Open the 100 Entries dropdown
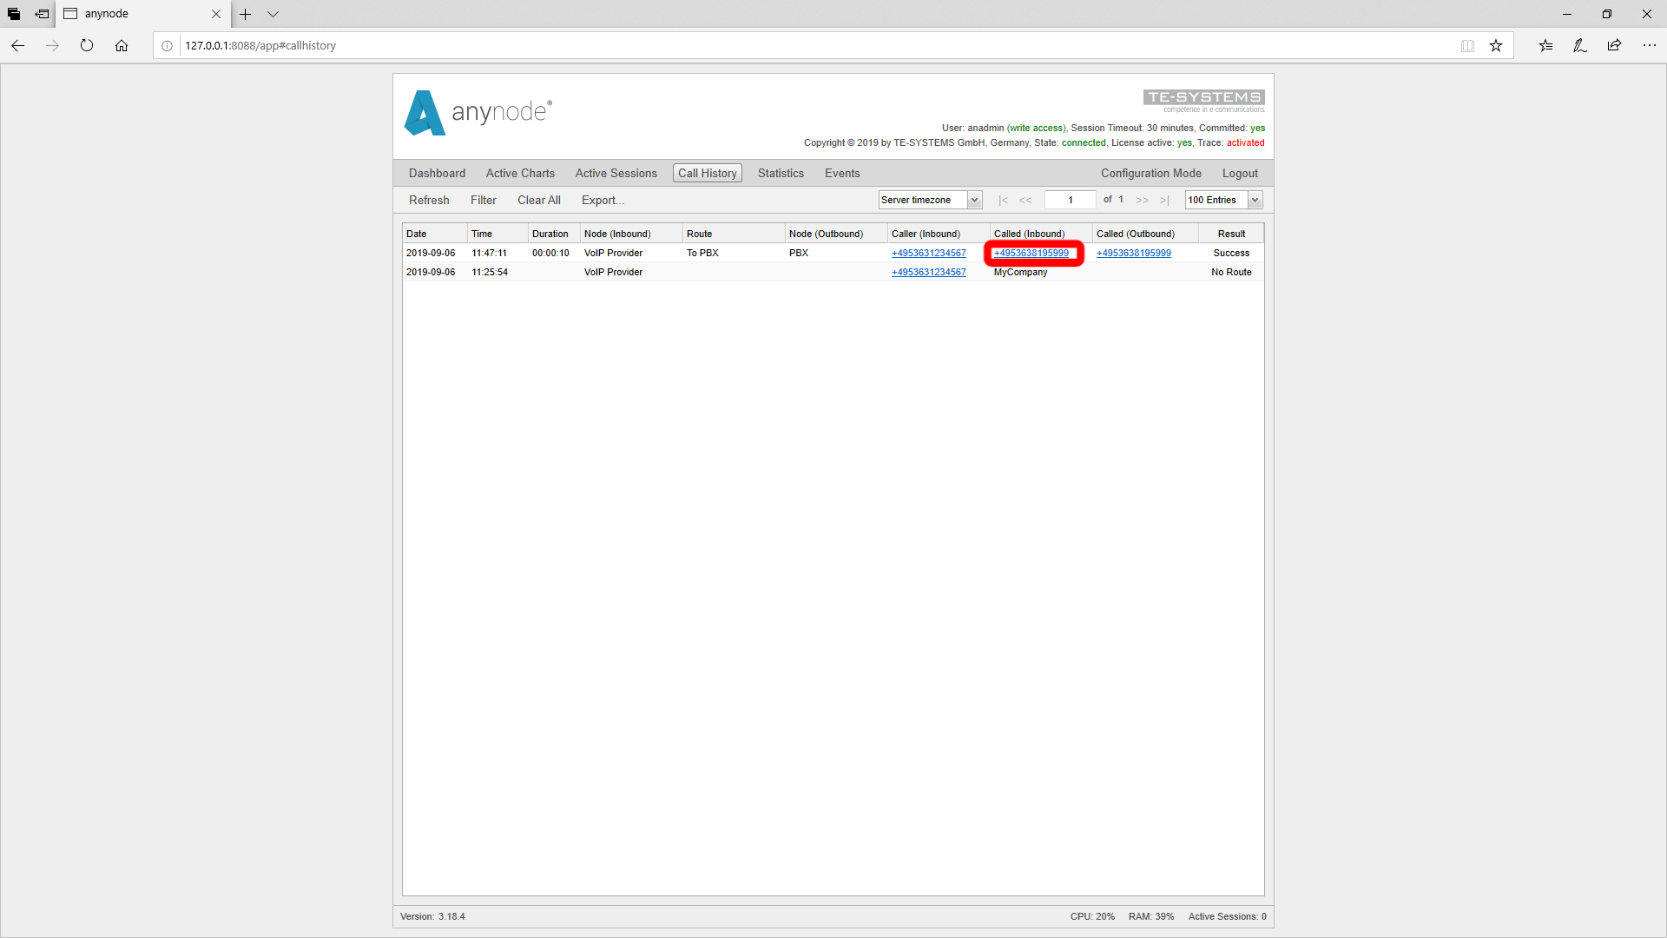This screenshot has height=938, width=1667. coord(1224,200)
